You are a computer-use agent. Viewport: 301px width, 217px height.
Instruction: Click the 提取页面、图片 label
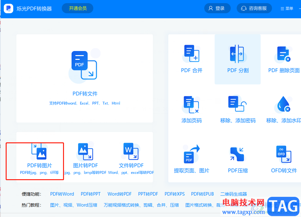pyautogui.click(x=191, y=171)
